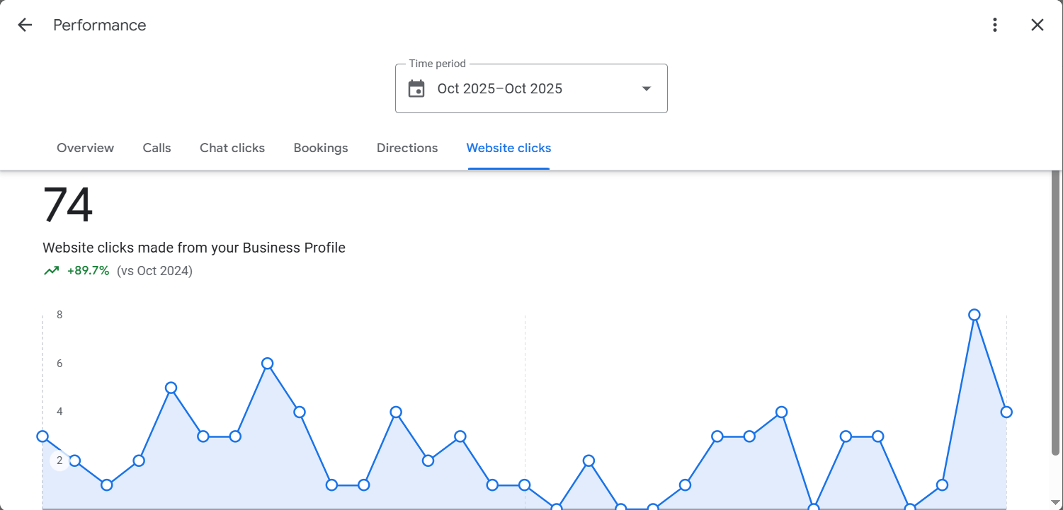Close the Performance panel with X
The height and width of the screenshot is (510, 1063).
click(x=1037, y=25)
